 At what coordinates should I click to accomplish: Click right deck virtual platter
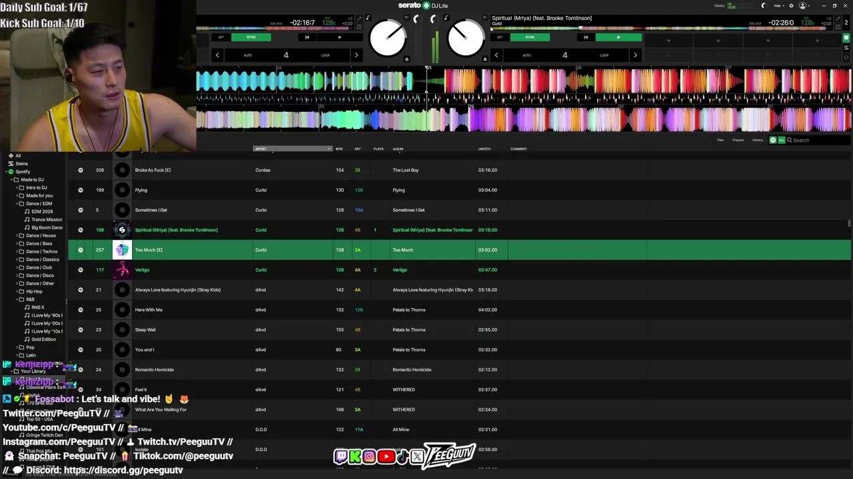[466, 38]
